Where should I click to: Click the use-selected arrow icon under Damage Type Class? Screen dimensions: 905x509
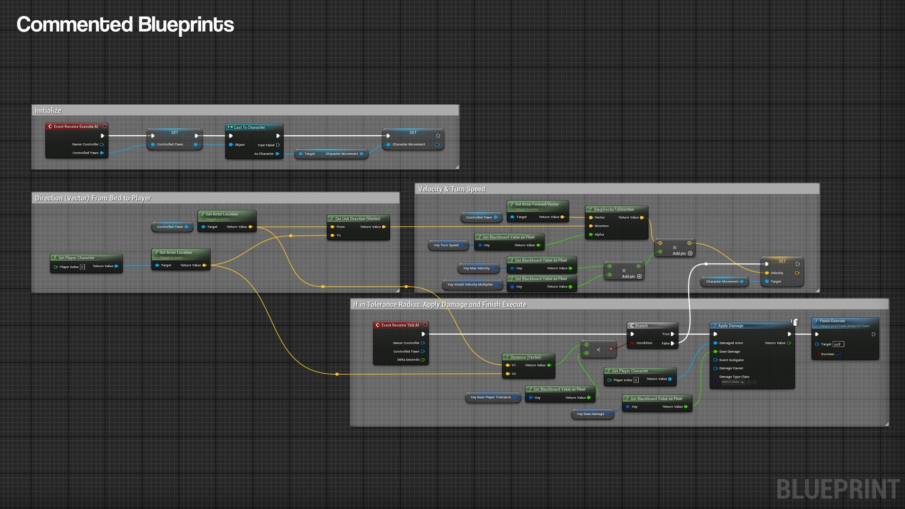[749, 382]
